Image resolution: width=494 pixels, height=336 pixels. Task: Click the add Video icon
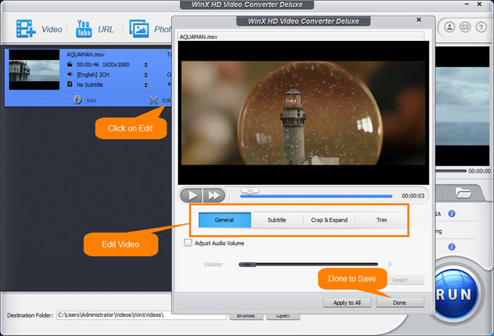click(x=26, y=29)
